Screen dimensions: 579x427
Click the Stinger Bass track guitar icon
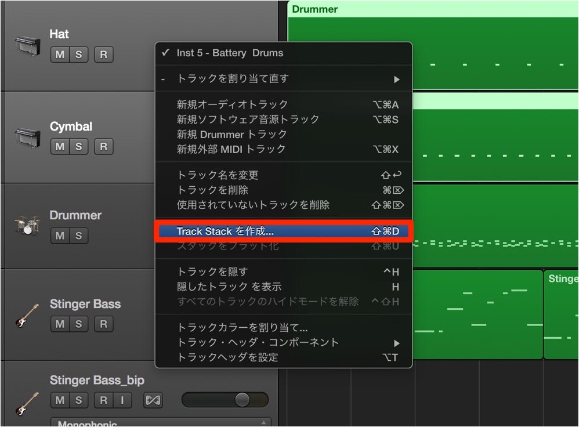pos(27,316)
